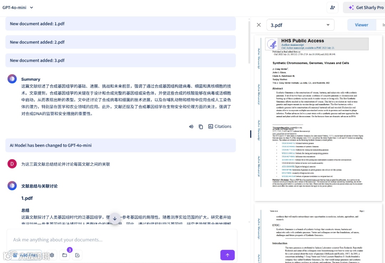Click the new note icon next to the folder
385x263 pixels.
coord(77,255)
